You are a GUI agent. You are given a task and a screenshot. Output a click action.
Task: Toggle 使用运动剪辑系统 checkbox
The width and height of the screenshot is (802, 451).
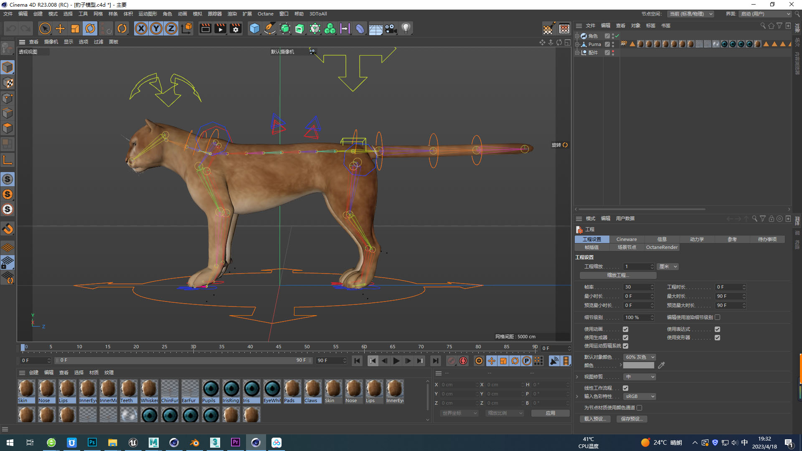(625, 346)
